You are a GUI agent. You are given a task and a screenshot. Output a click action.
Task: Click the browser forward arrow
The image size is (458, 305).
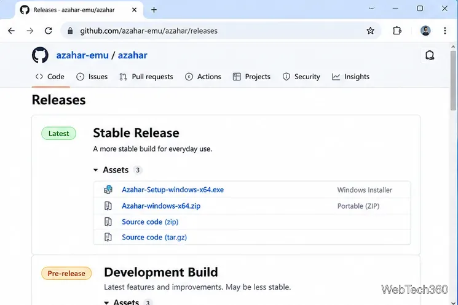tap(30, 31)
